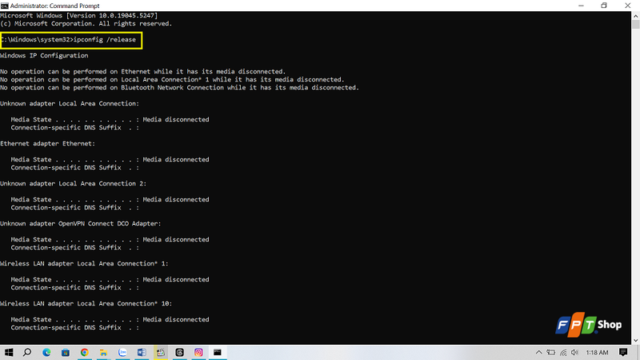Show hidden tray icons chevron
Image resolution: width=640 pixels, height=360 pixels.
(538, 352)
